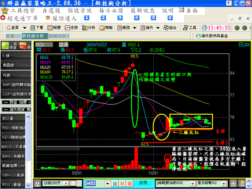The image size is (252, 189).
Task: Expand the 首頁 dropdown arrow
Action: [25, 28]
